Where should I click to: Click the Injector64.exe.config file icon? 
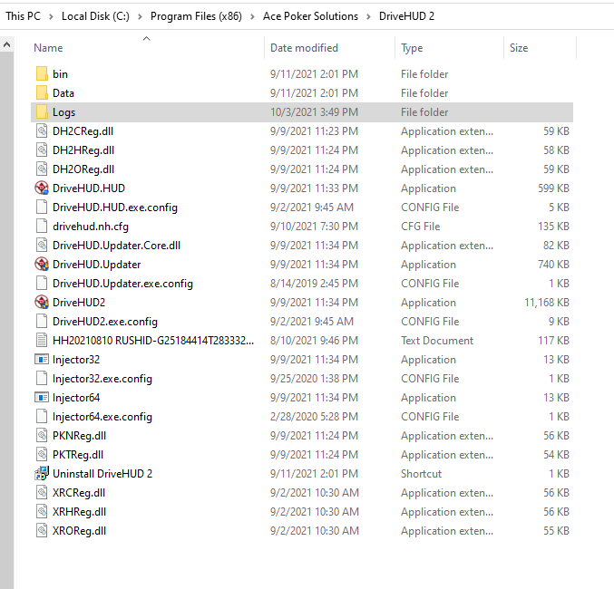42,417
